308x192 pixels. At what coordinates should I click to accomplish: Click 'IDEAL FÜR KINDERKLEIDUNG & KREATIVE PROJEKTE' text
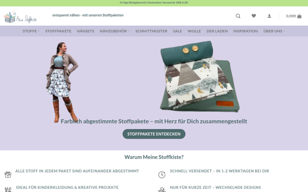click(67, 187)
